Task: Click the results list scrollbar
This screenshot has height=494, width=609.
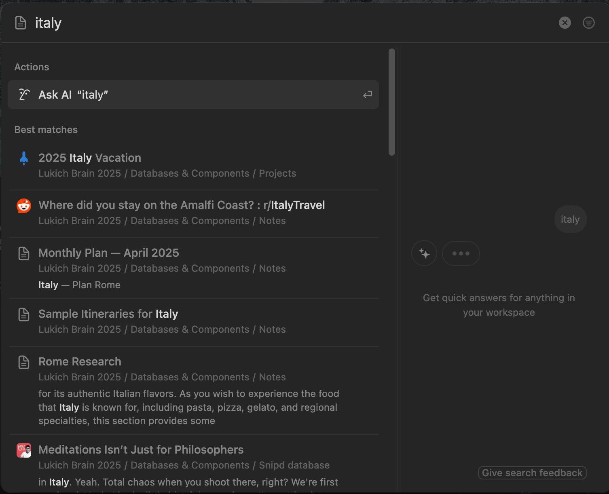Action: coord(391,102)
